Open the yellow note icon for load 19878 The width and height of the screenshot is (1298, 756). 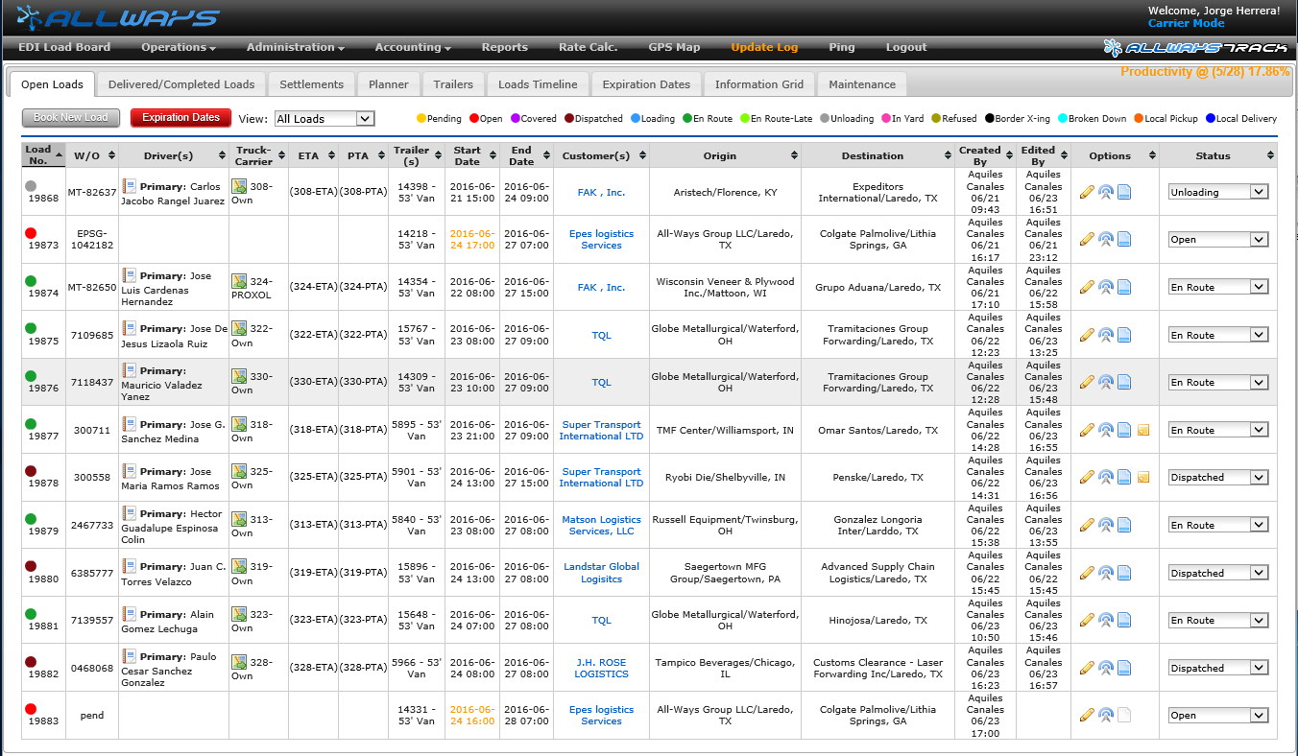click(x=1142, y=478)
